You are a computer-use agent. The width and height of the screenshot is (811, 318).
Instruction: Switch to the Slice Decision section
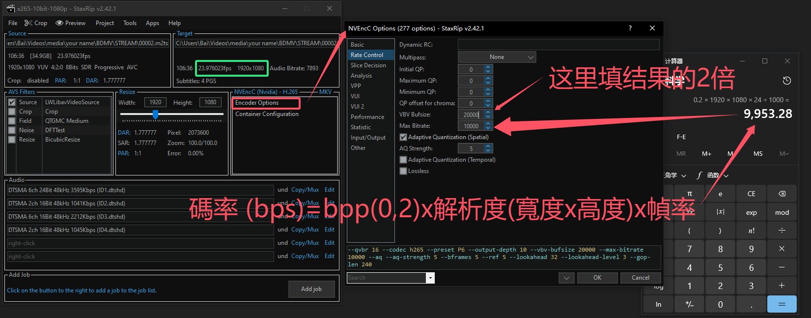[368, 65]
